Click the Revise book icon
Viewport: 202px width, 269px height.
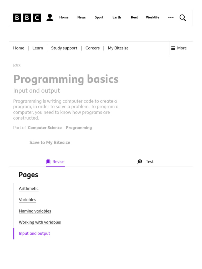tap(48, 162)
